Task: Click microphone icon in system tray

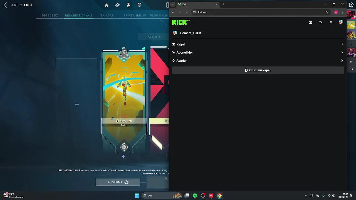Action: (323, 196)
